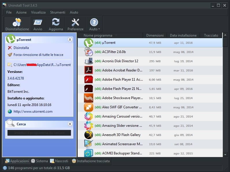The width and height of the screenshot is (230, 172).
Task: Select '47,9 MB' size of µTorrent
Action: pos(155,43)
